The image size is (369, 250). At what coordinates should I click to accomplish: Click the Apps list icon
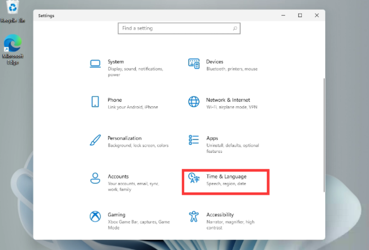(x=194, y=140)
